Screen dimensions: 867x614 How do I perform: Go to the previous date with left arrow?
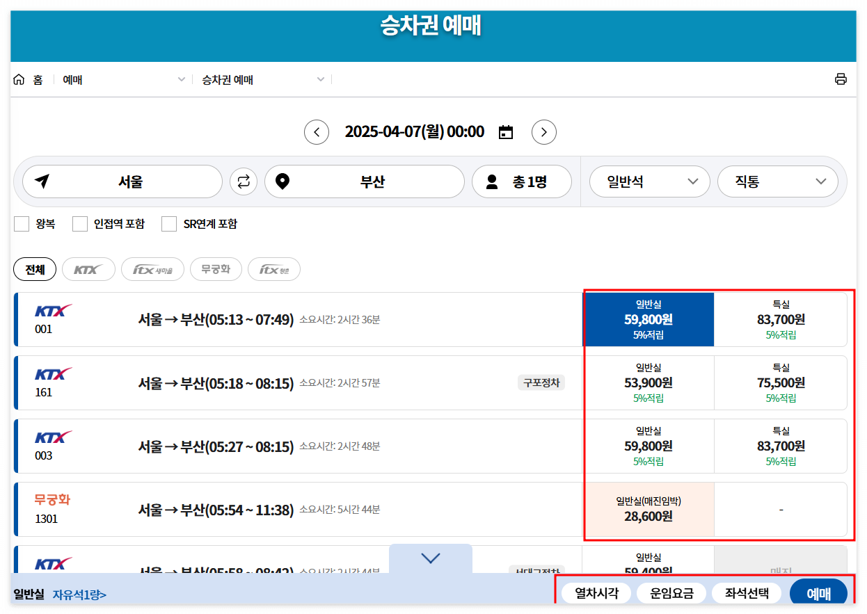(x=317, y=131)
